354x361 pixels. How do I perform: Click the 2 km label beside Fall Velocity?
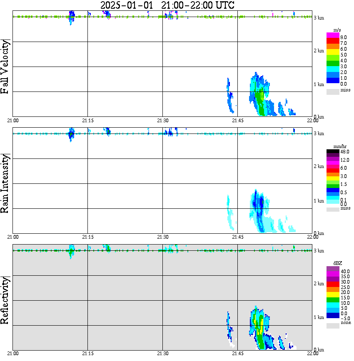click(x=319, y=51)
